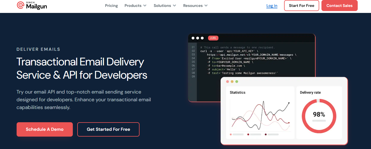Click the red dot on statistics window
This screenshot has width=371, height=149.
[x=228, y=82]
